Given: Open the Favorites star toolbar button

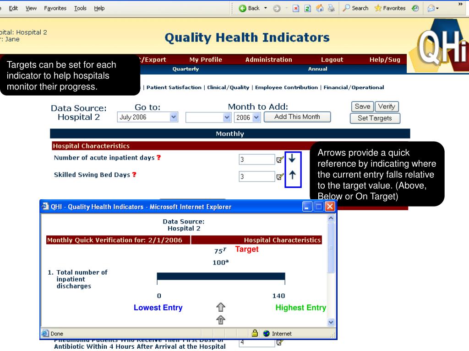Looking at the screenshot, I should click(x=390, y=8).
